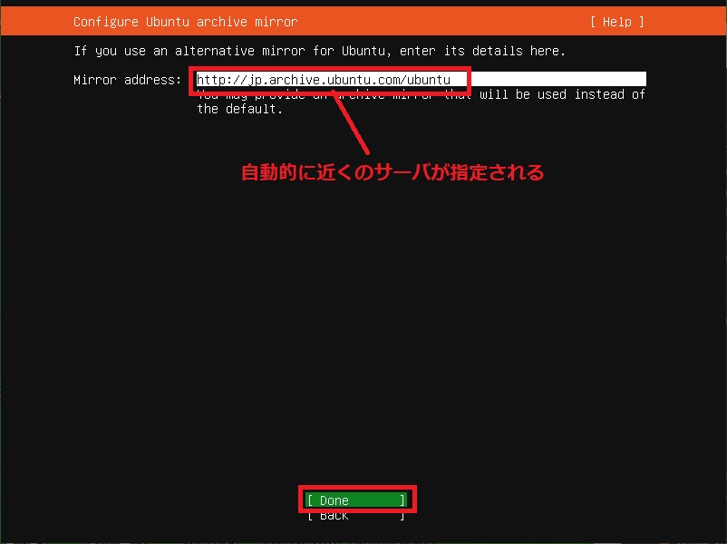
Task: Open the Help menu
Action: pos(616,22)
